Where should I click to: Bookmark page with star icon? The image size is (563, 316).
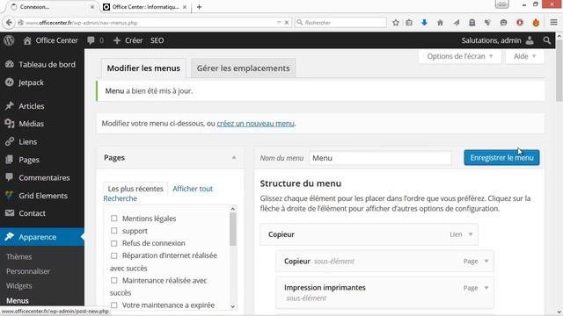tap(396, 23)
